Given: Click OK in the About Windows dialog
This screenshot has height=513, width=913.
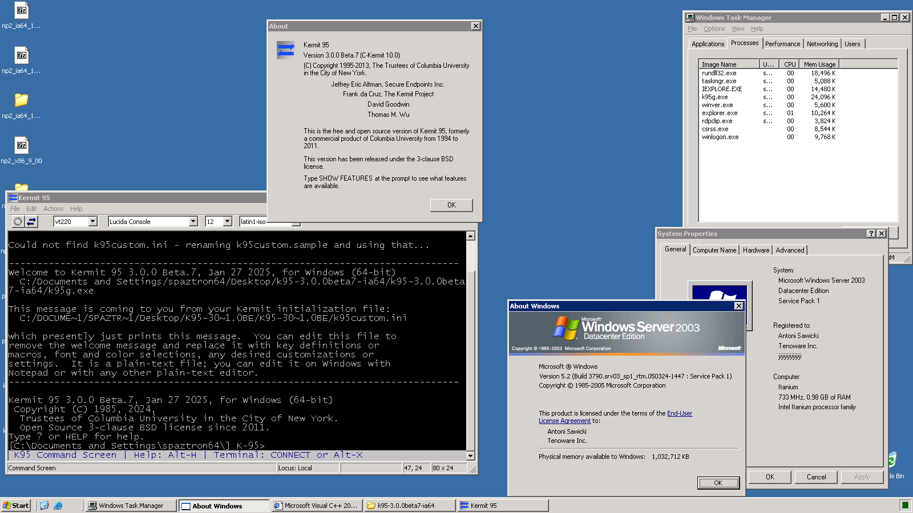Looking at the screenshot, I should click(x=718, y=483).
